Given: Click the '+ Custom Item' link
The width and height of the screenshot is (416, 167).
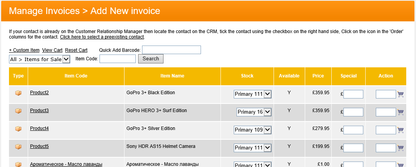Looking at the screenshot, I should 24,50.
